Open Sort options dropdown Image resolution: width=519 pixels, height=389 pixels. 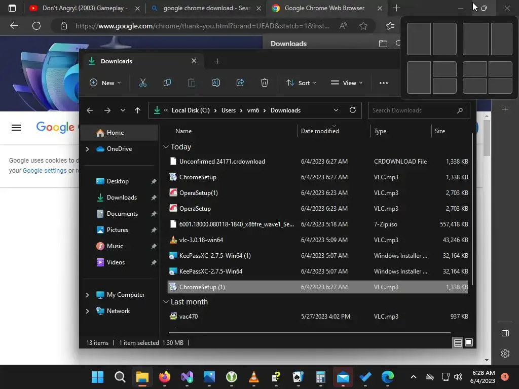tap(301, 83)
